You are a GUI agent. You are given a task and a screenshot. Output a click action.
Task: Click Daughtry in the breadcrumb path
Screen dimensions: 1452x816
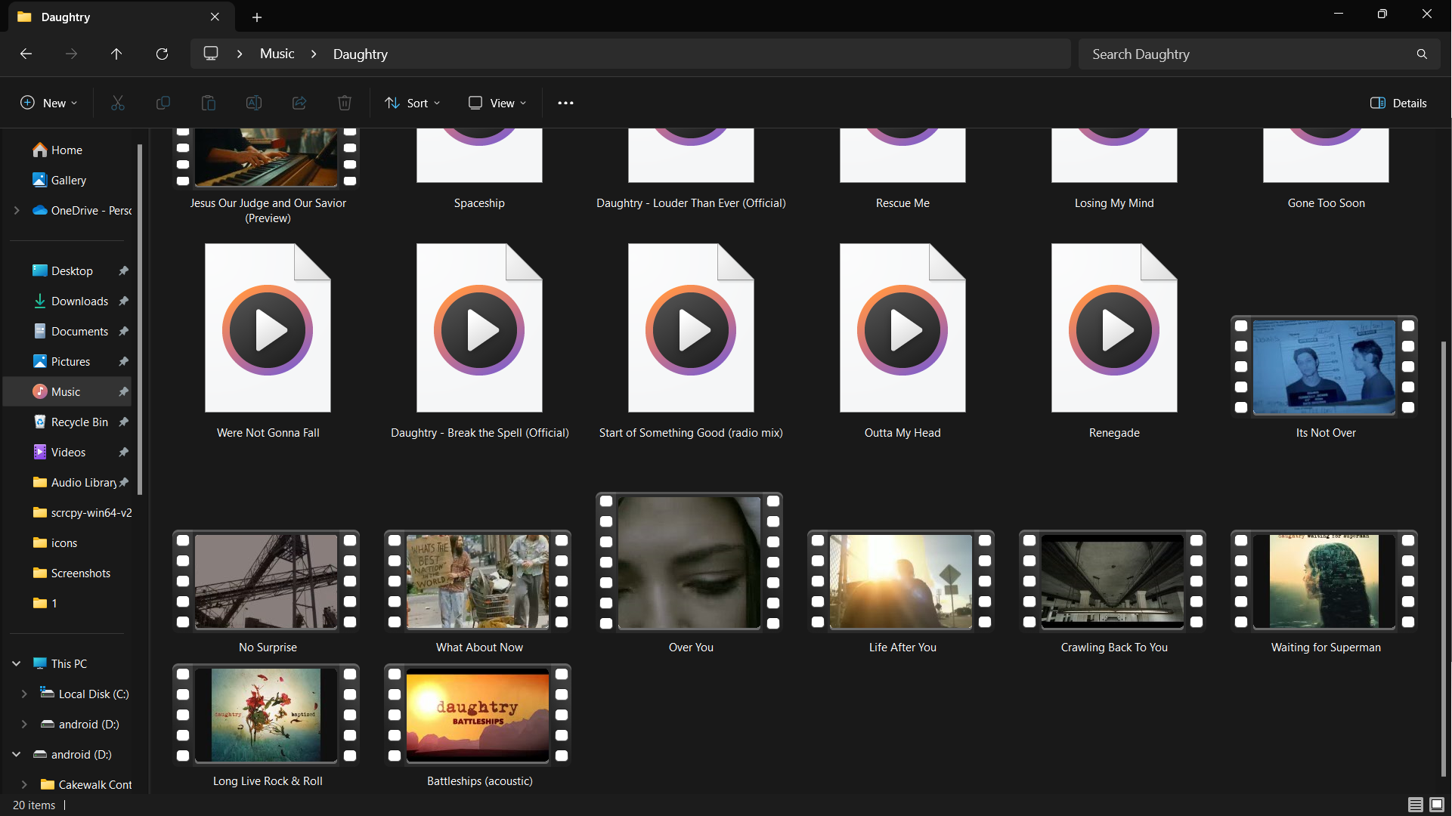[361, 54]
